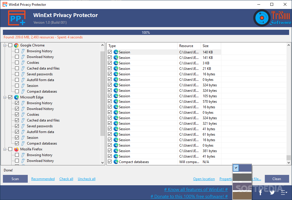The image size is (292, 200).
Task: Sort results by the Size column header
Action: tap(211, 46)
